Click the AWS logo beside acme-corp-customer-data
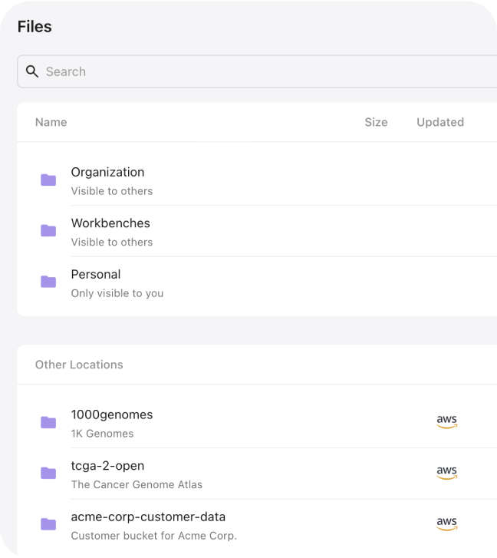This screenshot has width=497, height=558. pos(447,523)
